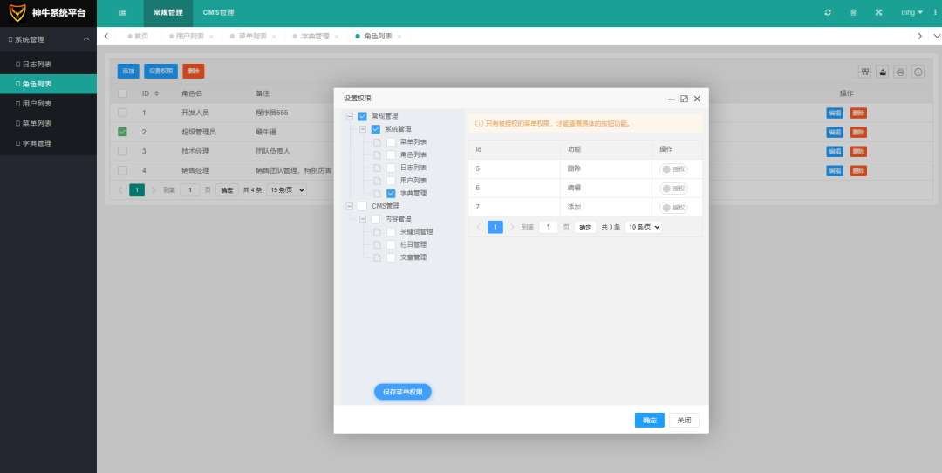
Task: Minimize the 设置权限 dialog
Action: [671, 99]
